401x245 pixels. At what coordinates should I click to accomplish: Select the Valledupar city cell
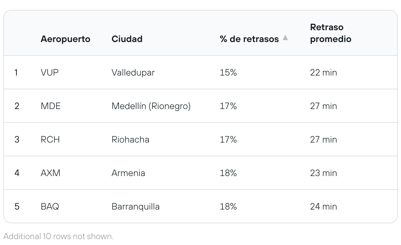pyautogui.click(x=133, y=73)
